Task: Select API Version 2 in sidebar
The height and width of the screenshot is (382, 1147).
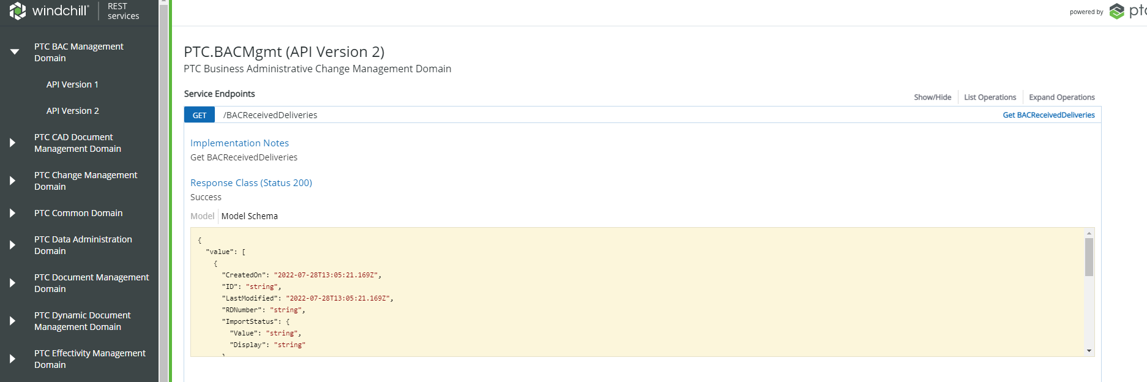Action: [x=72, y=111]
